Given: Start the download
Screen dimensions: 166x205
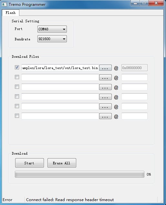Looking at the screenshot, I should coord(29,163).
